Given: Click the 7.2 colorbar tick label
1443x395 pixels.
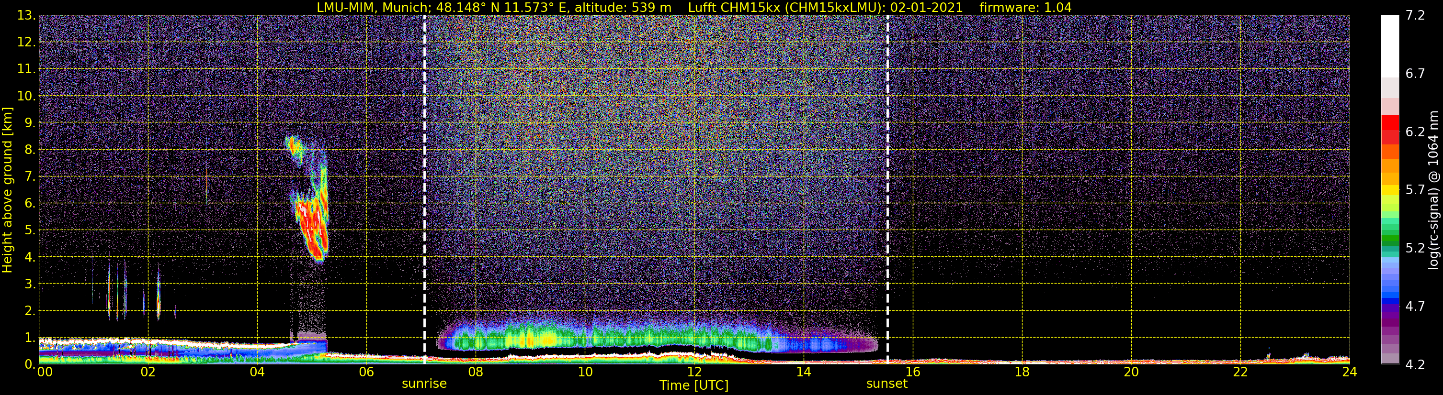Looking at the screenshot, I should pyautogui.click(x=1415, y=15).
